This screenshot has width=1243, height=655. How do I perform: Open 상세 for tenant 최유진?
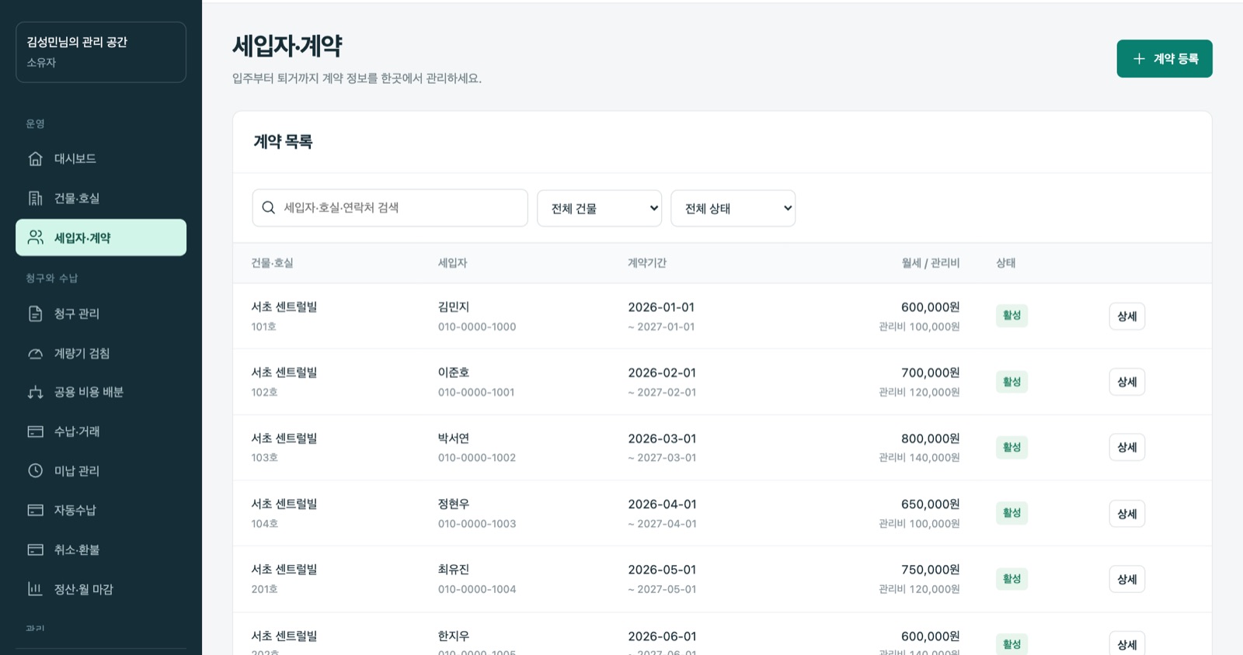1126,579
